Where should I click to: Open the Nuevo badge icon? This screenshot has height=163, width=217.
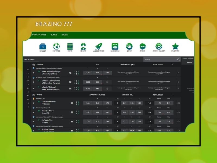point(143,46)
